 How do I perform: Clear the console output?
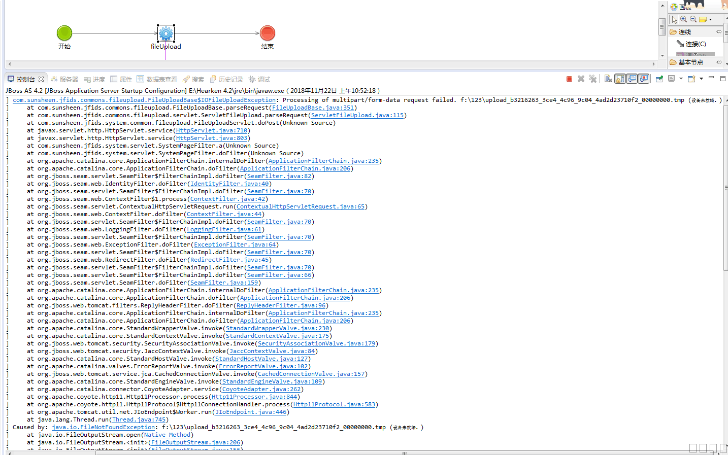[608, 79]
